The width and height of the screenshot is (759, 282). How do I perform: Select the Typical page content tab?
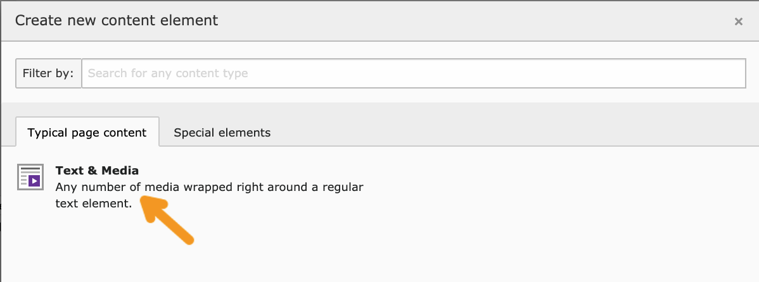pos(87,133)
